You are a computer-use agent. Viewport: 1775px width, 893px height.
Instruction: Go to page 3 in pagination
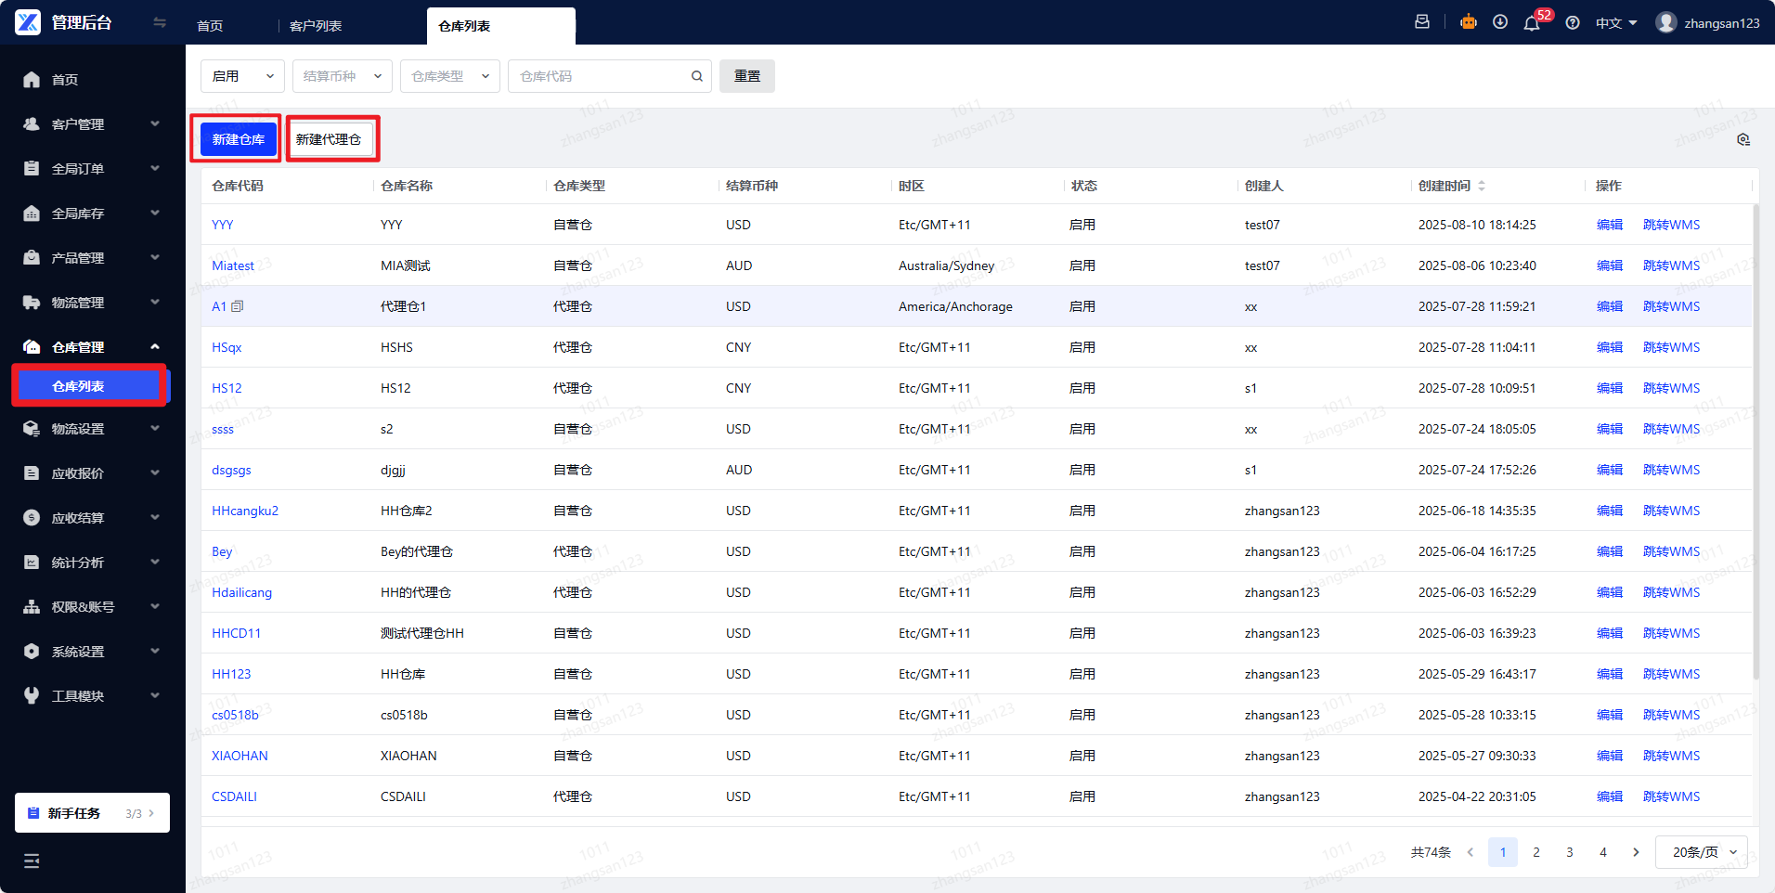(1570, 852)
